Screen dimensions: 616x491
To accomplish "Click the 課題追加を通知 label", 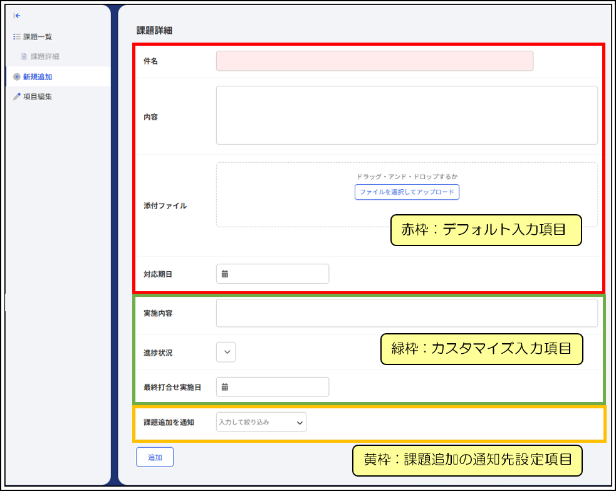I will coord(169,422).
